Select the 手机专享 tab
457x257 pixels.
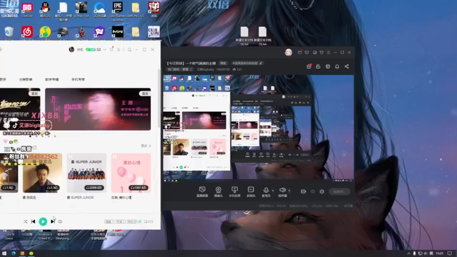78,79
